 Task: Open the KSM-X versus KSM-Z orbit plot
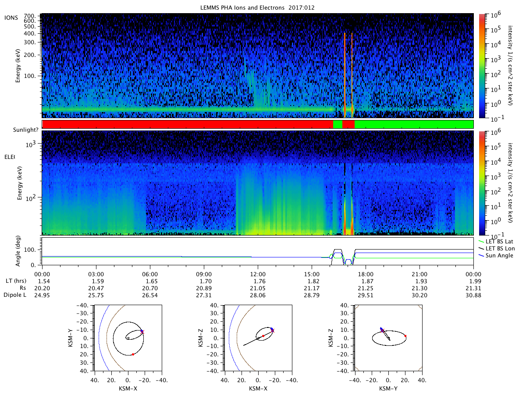[x=258, y=338]
